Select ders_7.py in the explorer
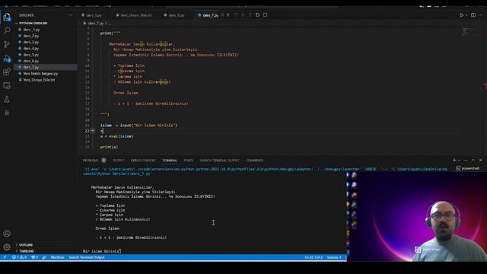 [x=46, y=67]
